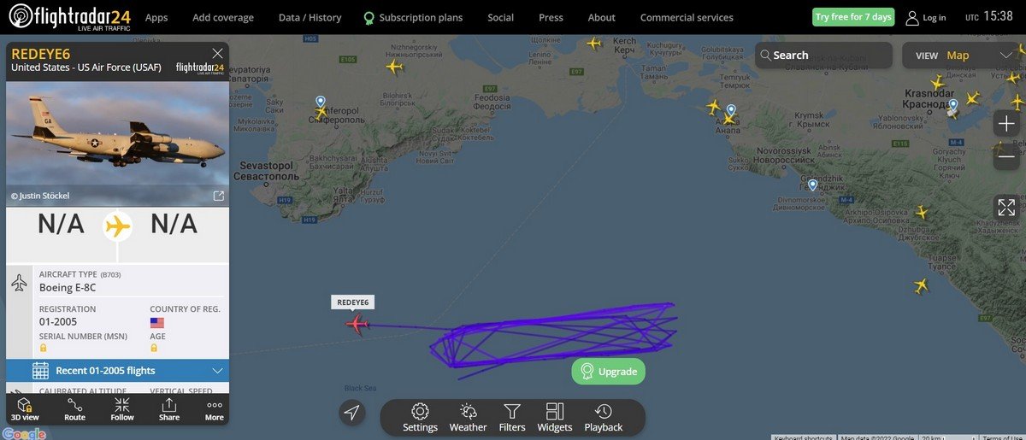1026x440 pixels.
Task: Open the Filters funnel icon
Action: coord(512,418)
